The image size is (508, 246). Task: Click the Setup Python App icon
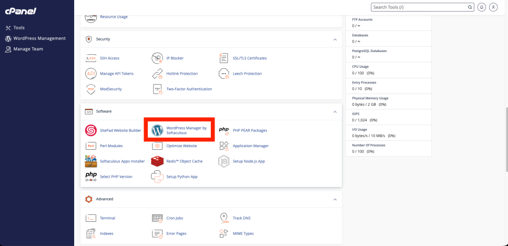point(157,177)
